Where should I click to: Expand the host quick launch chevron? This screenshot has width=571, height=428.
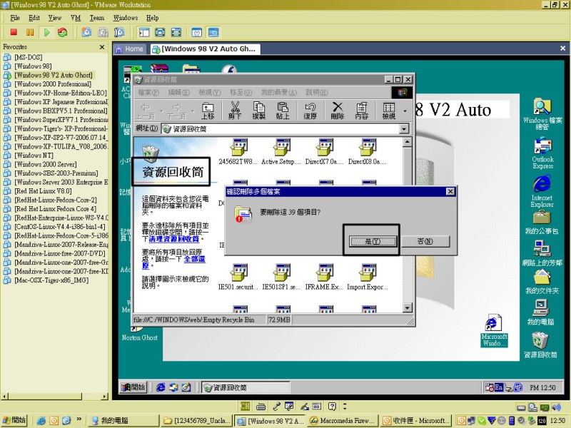click(79, 419)
